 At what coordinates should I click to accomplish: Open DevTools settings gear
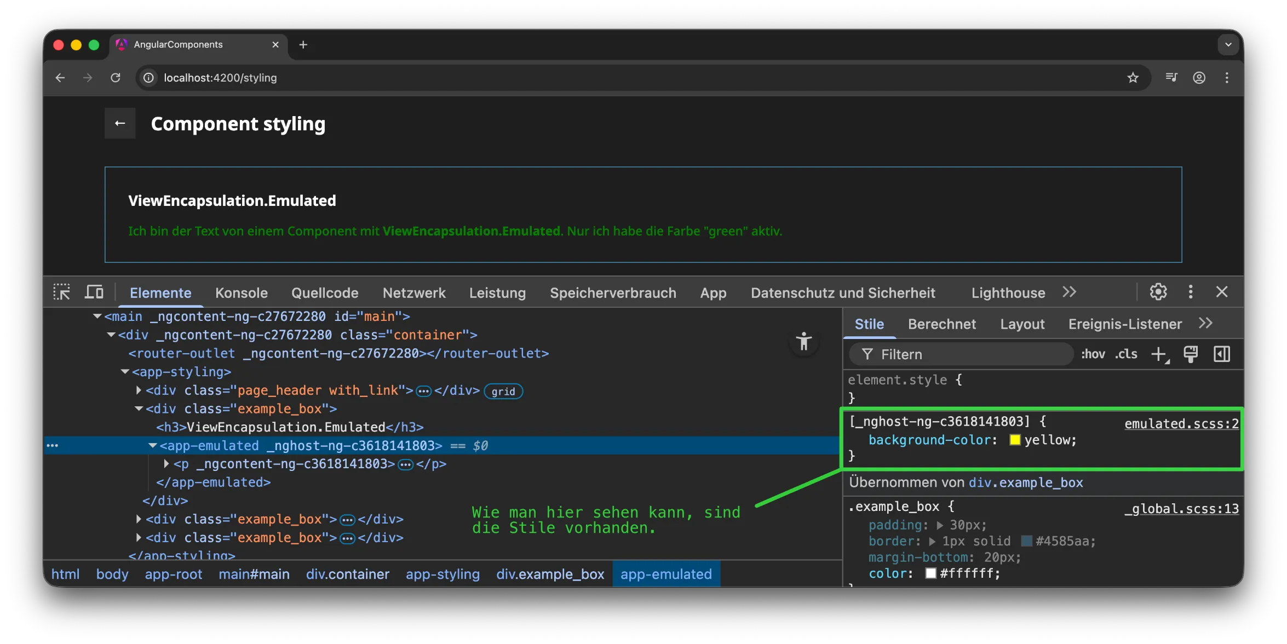pyautogui.click(x=1158, y=292)
